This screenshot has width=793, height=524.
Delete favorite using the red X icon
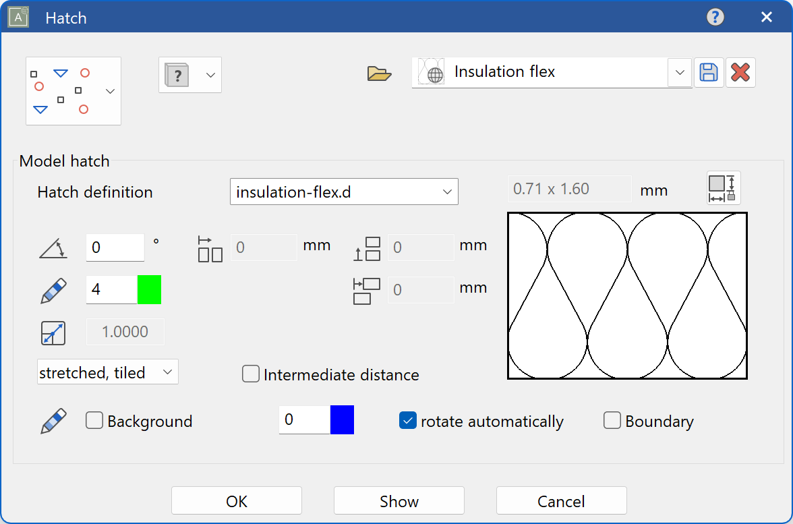tap(740, 73)
